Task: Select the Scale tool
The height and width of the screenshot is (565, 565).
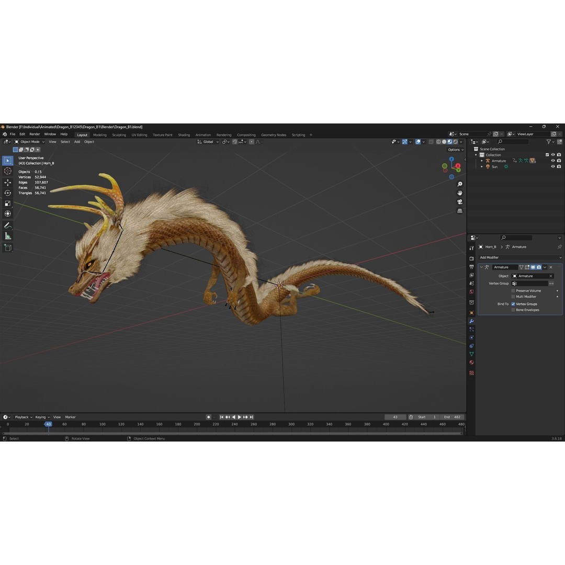Action: [7, 204]
